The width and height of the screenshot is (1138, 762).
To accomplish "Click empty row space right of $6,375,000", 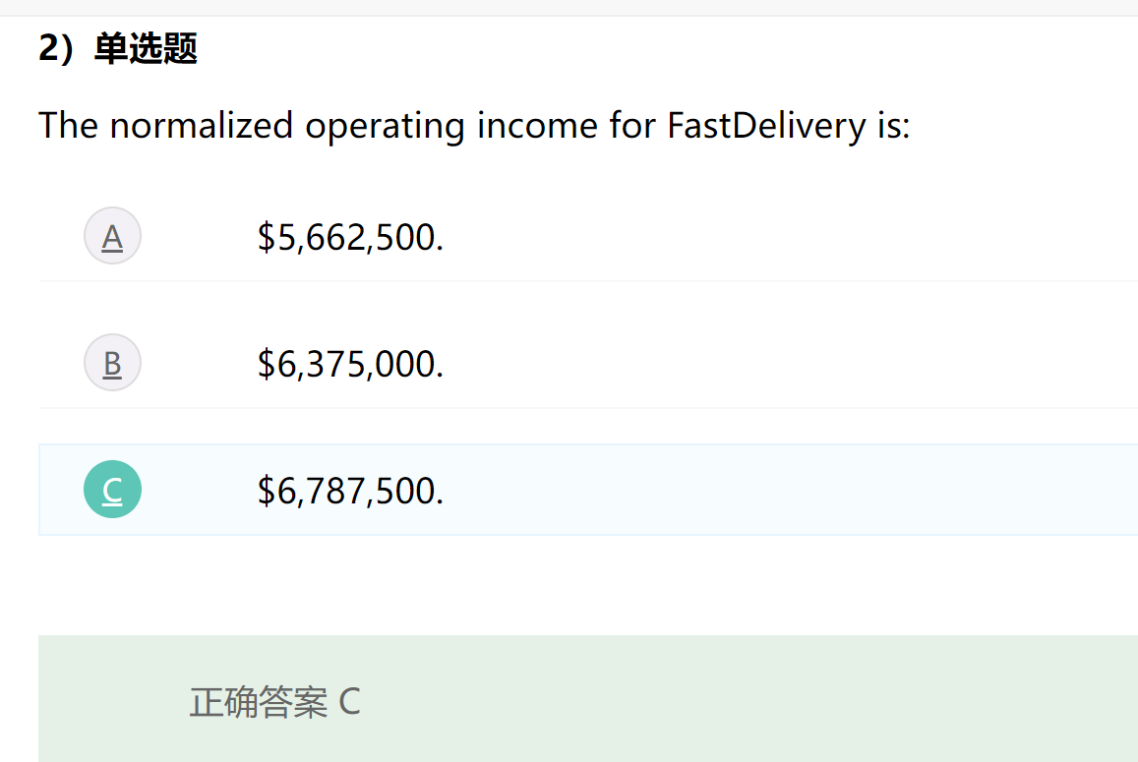I will 787,364.
